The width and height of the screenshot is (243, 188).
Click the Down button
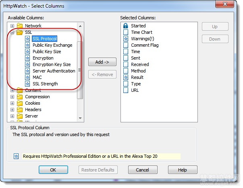215,39
